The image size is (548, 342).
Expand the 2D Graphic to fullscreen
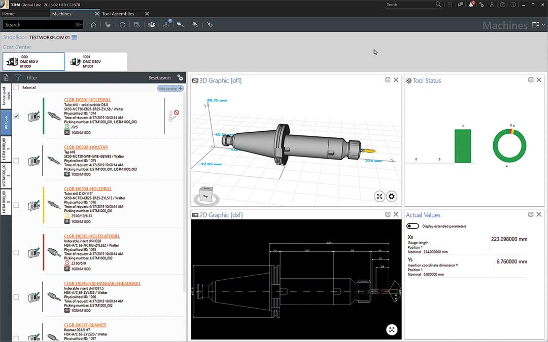(x=392, y=329)
